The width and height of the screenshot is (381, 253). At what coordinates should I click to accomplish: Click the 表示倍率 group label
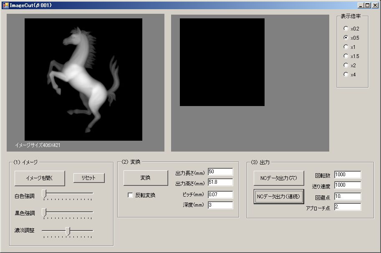pyautogui.click(x=351, y=16)
